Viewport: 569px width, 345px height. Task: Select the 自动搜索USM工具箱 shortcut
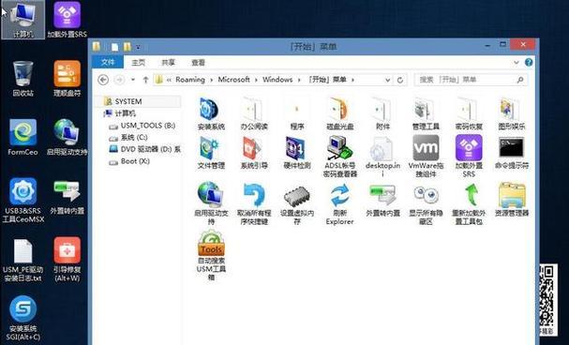pyautogui.click(x=211, y=255)
